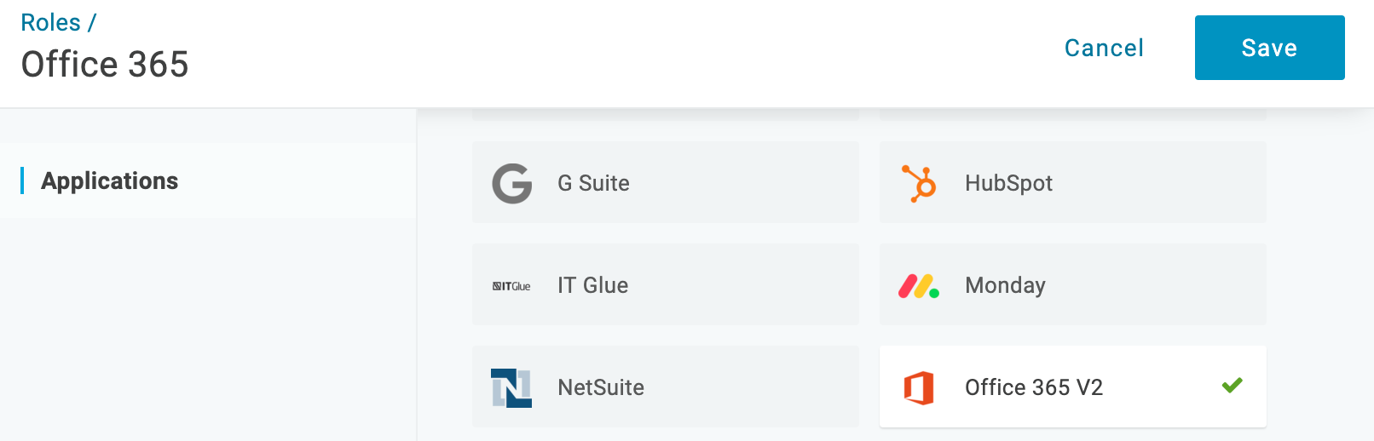The image size is (1374, 441).
Task: Uncheck the green checkmark on Office 365 V2
Action: 1232,386
